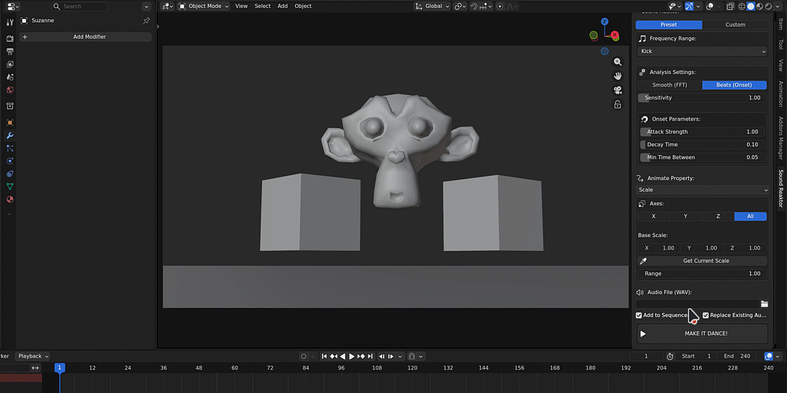
Task: Click the viewport zoom magnifier icon
Action: (617, 62)
